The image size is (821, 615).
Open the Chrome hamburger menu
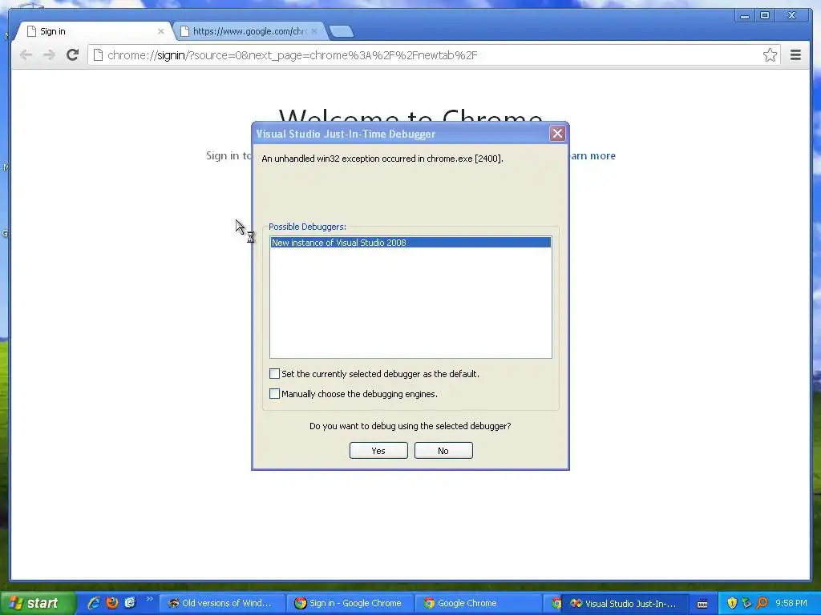click(x=795, y=55)
